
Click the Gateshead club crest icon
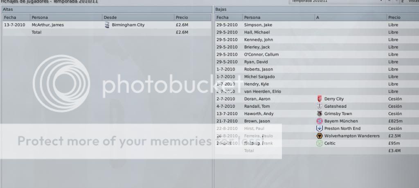[319, 106]
